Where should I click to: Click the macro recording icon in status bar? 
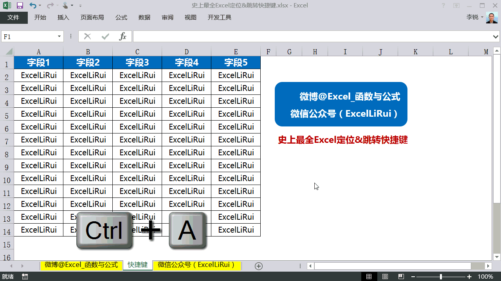tap(25, 276)
